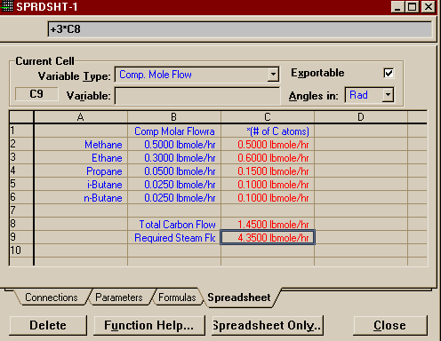Image resolution: width=441 pixels, height=341 pixels.
Task: Click the SPRDSHT-1 title bar grid icon
Action: coord(6,6)
